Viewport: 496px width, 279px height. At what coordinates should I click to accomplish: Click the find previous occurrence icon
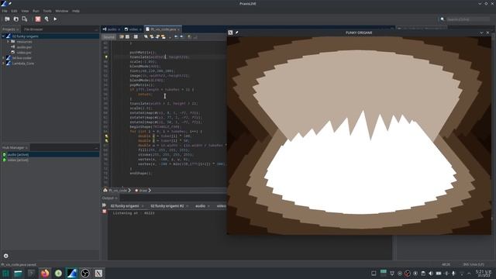pos(152,37)
